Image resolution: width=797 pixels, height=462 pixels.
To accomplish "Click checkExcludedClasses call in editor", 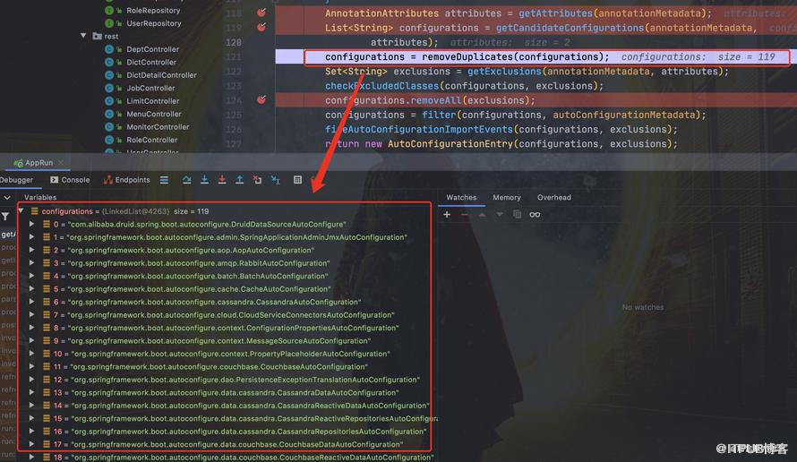I will [381, 86].
